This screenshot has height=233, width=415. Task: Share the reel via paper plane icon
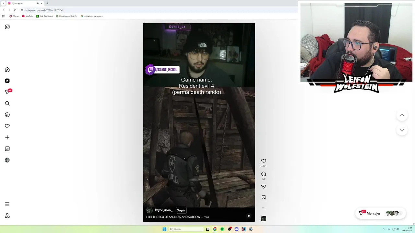pyautogui.click(x=264, y=187)
